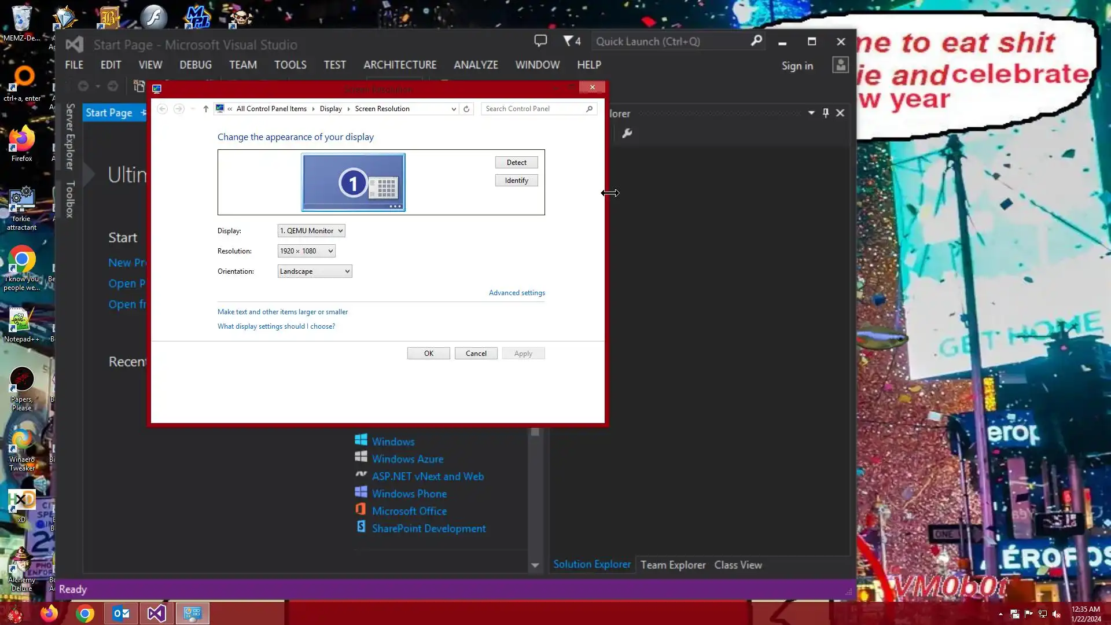The width and height of the screenshot is (1111, 625).
Task: Select monitor 1 thumbnail
Action: [x=353, y=182]
